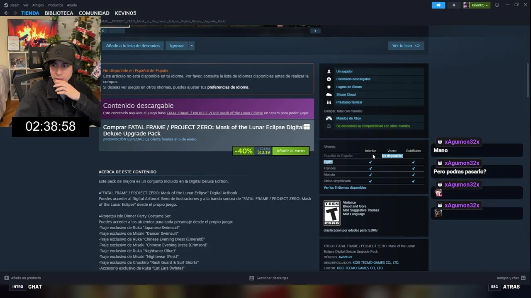The height and width of the screenshot is (298, 531).
Task: Open the notifications bell icon
Action: [453, 5]
